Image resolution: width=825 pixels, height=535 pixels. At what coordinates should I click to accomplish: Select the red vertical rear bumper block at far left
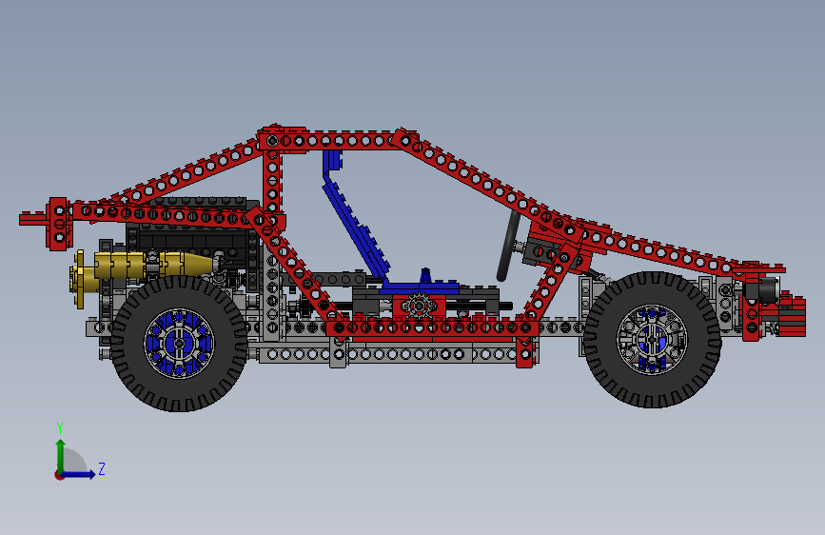[59, 225]
